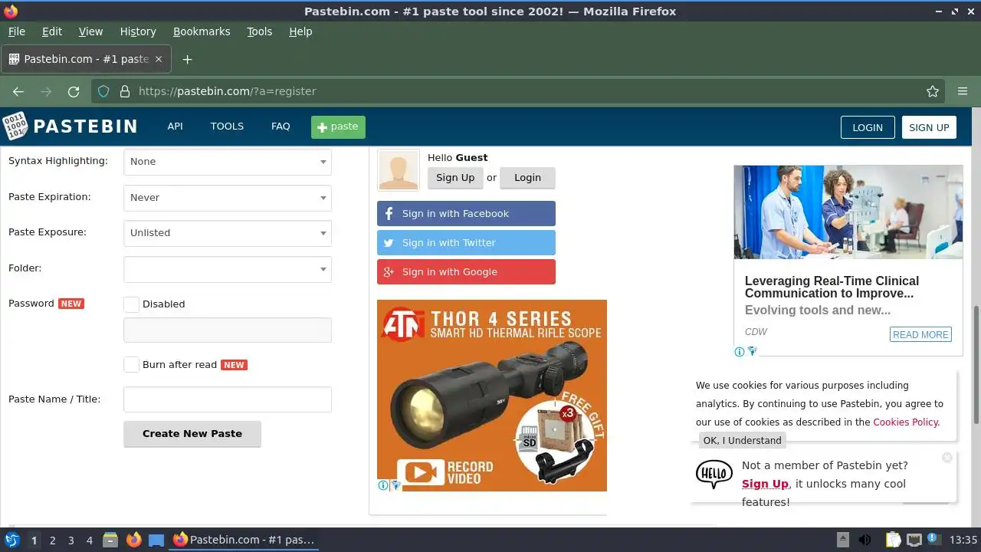This screenshot has height=552, width=981.
Task: Click Sign Up button next to guest avatar
Action: (455, 177)
